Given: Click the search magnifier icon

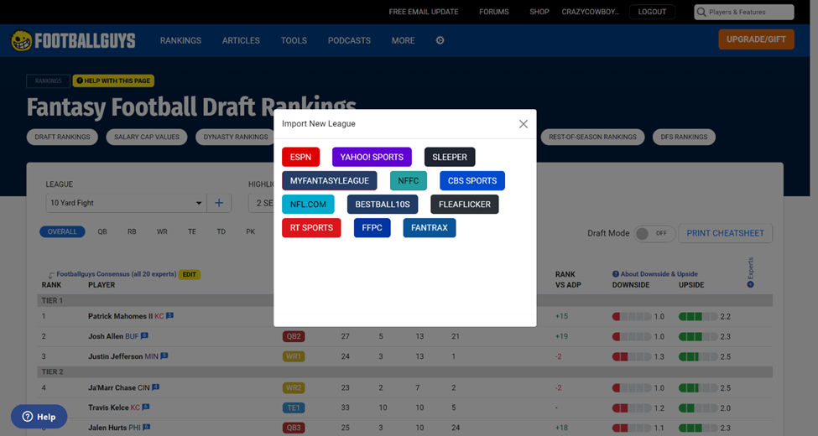Looking at the screenshot, I should pyautogui.click(x=701, y=12).
